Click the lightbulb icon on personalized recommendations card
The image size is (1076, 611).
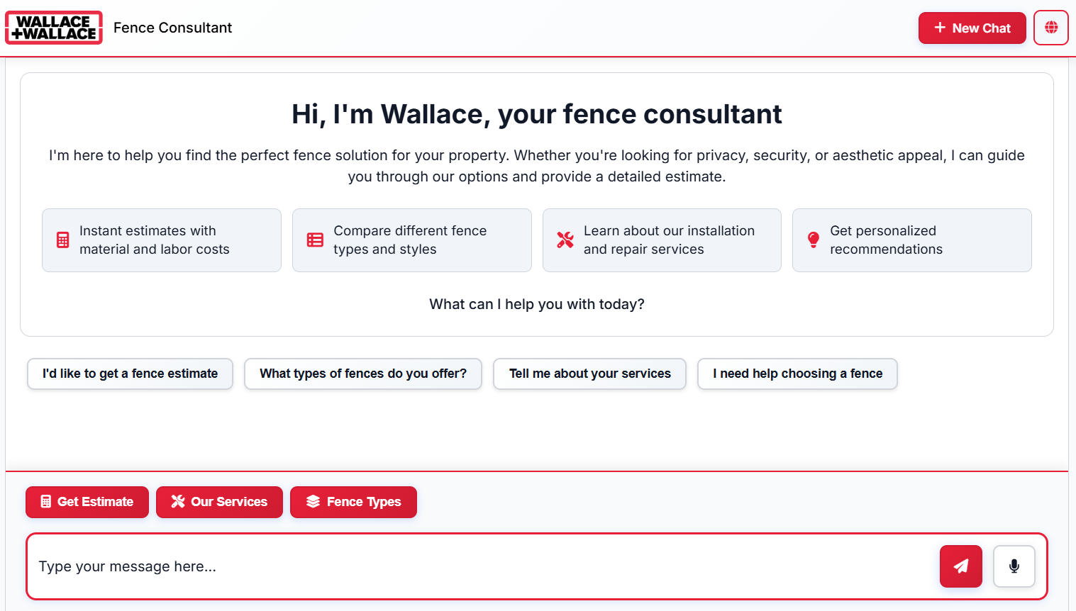[x=813, y=240]
